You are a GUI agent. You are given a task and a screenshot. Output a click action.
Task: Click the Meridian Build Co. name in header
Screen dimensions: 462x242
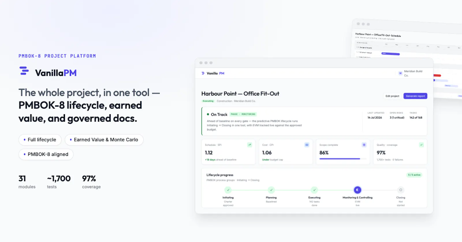(x=413, y=73)
